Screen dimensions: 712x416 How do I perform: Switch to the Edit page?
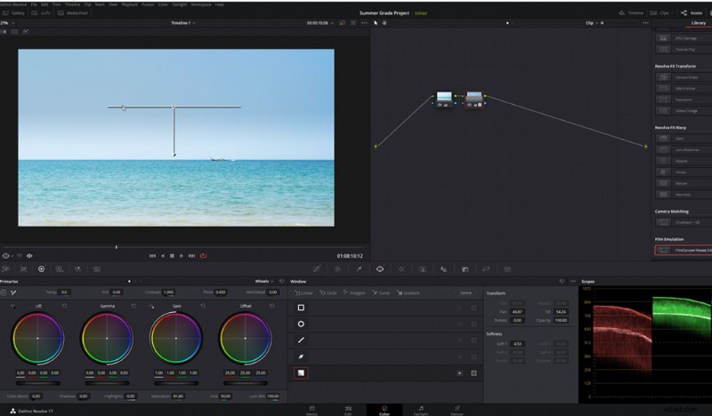tap(348, 410)
